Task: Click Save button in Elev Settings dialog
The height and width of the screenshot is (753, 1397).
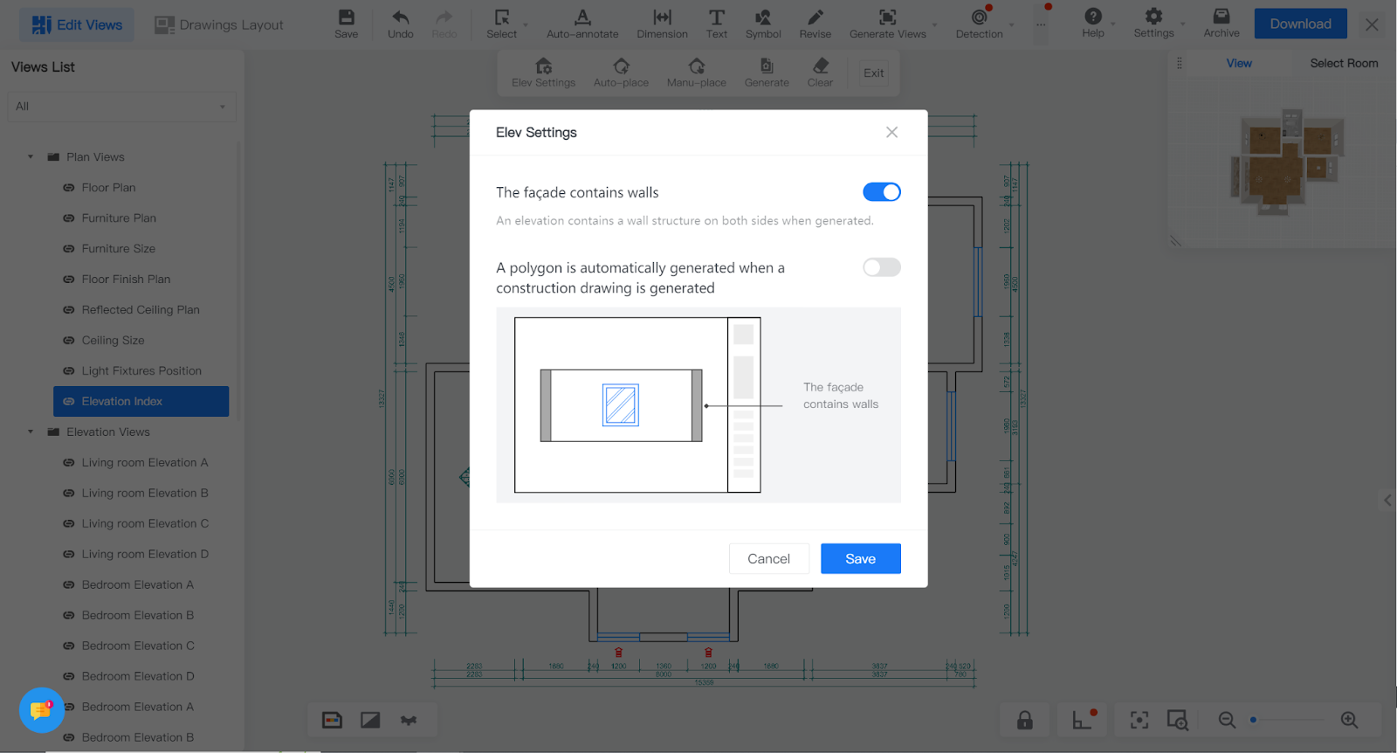Action: [860, 559]
